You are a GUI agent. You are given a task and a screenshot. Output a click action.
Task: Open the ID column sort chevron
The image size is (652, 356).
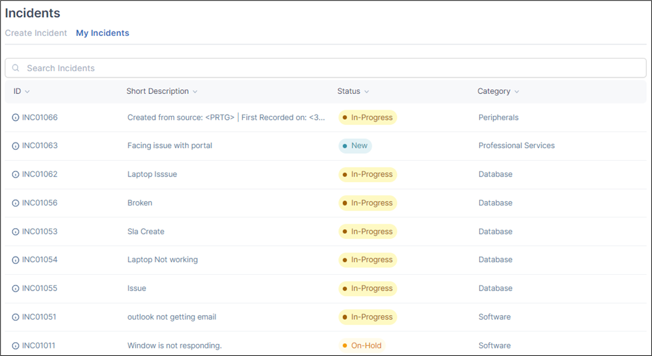[27, 92]
